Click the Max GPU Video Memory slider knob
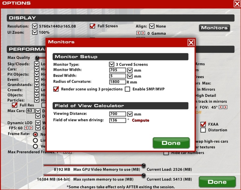 [x=144, y=165]
